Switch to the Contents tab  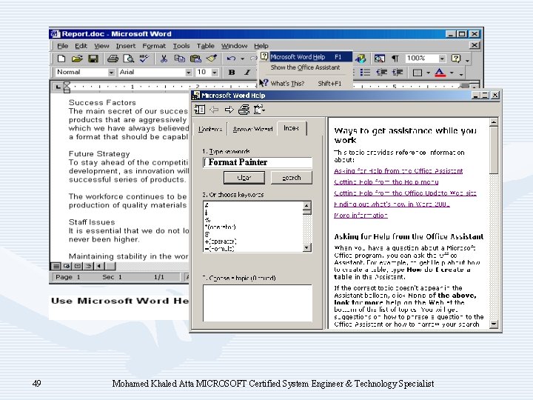(x=210, y=129)
